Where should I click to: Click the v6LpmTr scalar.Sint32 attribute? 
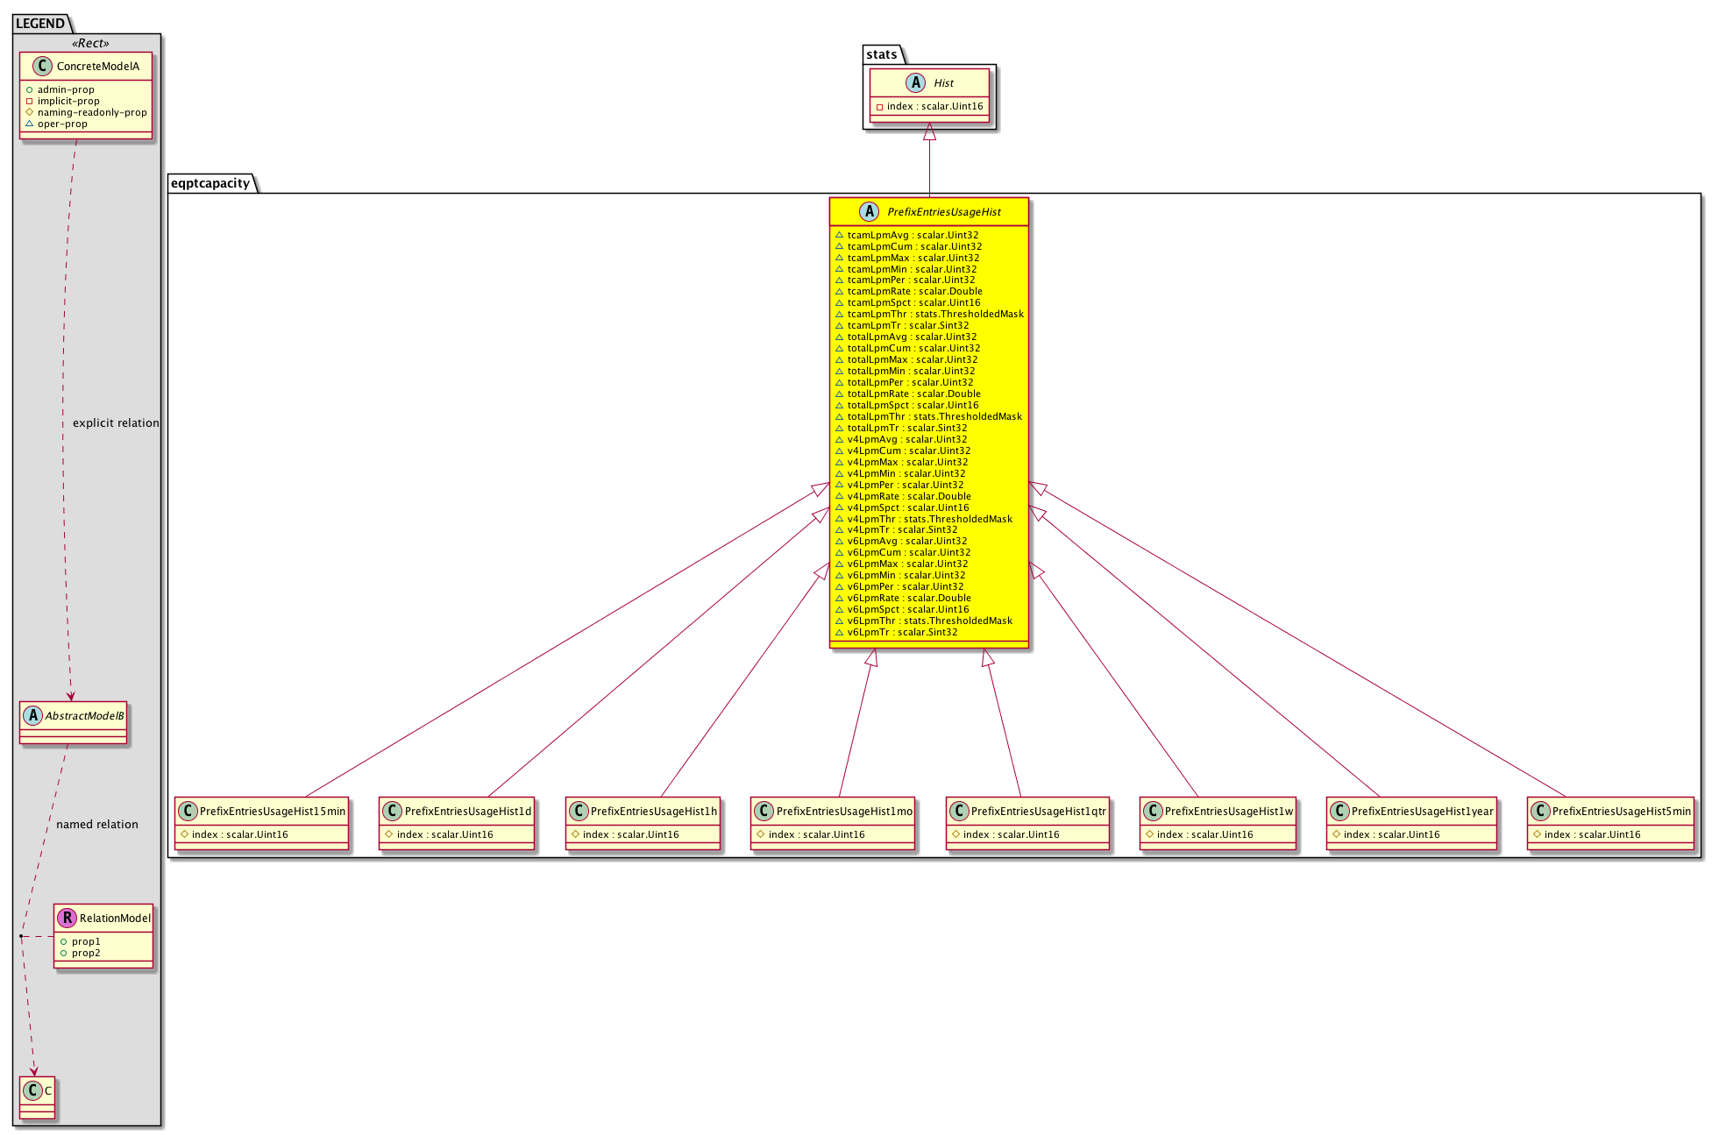point(901,632)
